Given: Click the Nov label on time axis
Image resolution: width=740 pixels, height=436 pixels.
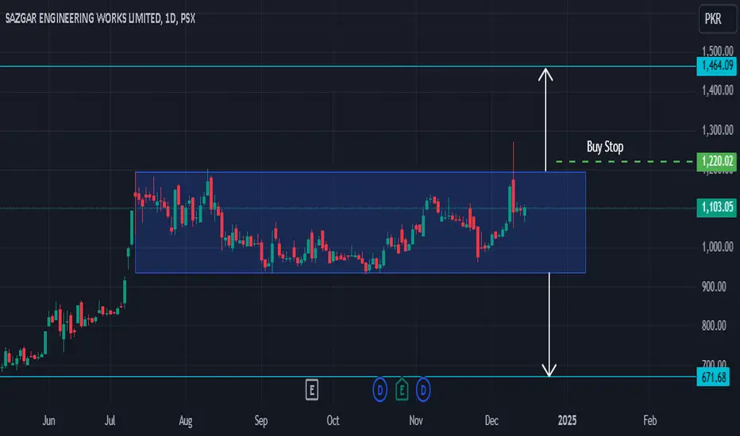Looking at the screenshot, I should 416,420.
